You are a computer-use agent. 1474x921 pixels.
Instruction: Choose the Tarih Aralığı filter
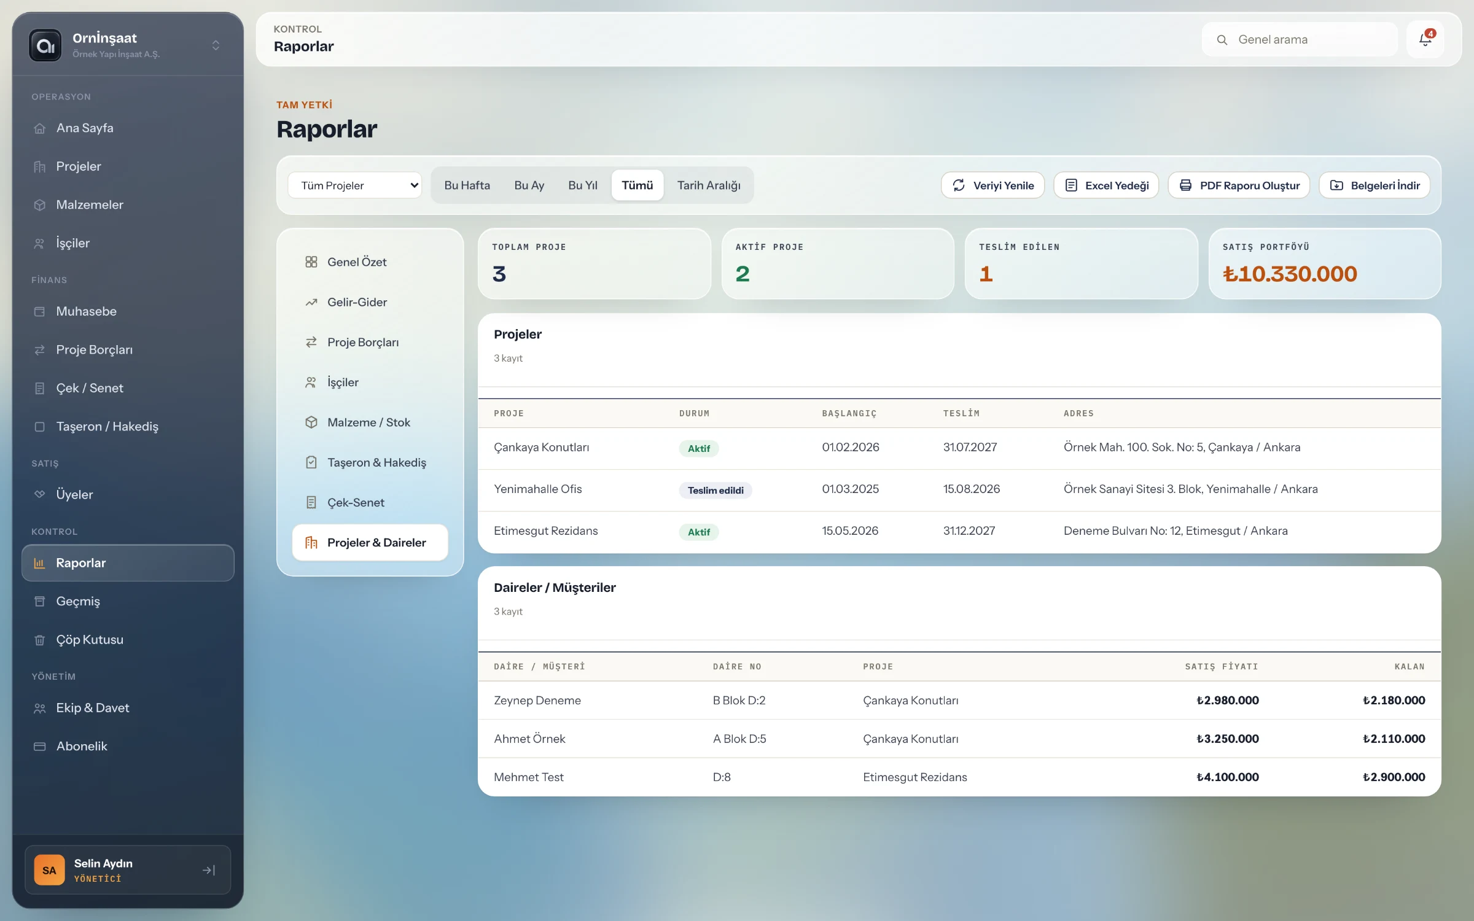coord(709,185)
